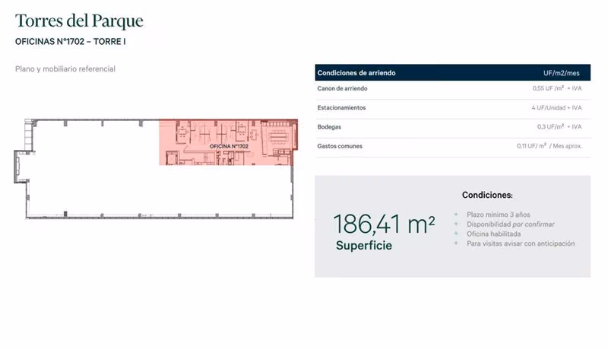Click the Torres del Parque title
The image size is (608, 350).
pos(79,21)
